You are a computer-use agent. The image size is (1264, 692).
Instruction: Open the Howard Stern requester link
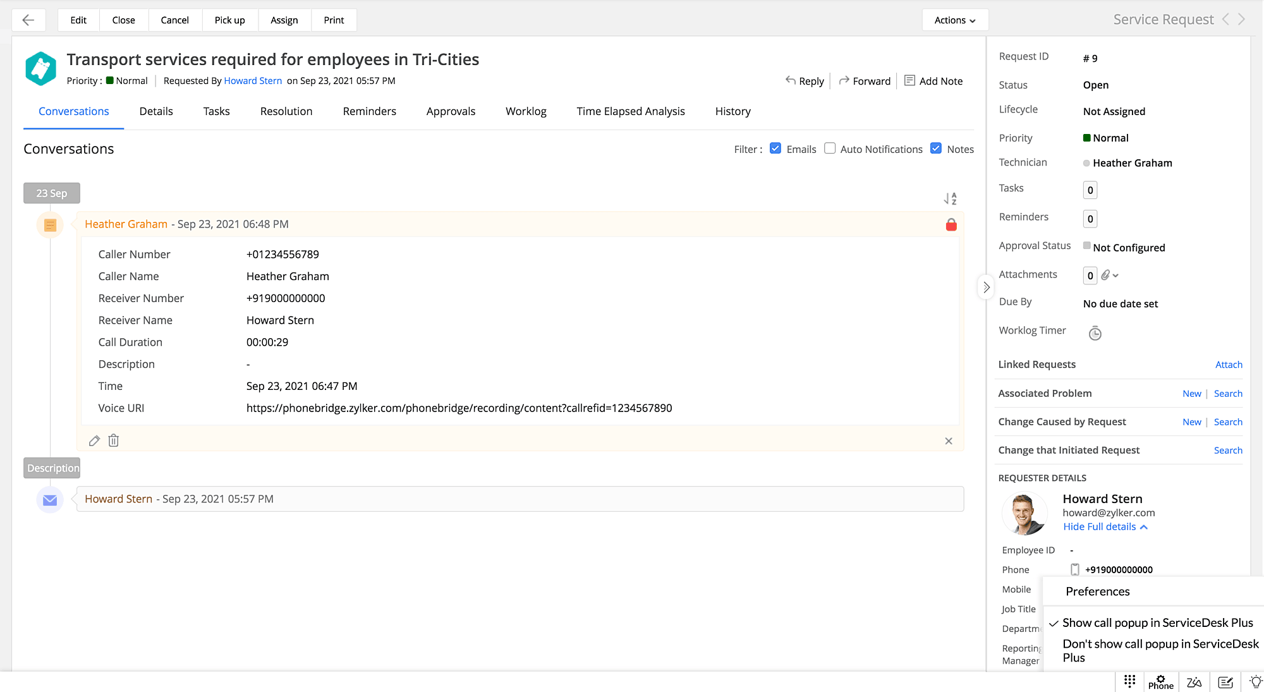coord(253,81)
